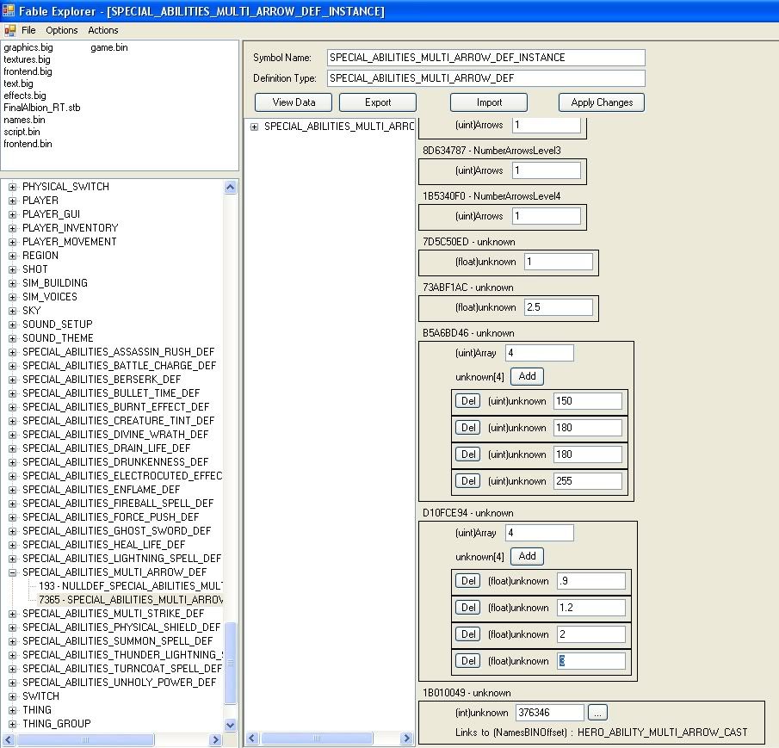Click Add button under B5A6BD46 array

[527, 376]
